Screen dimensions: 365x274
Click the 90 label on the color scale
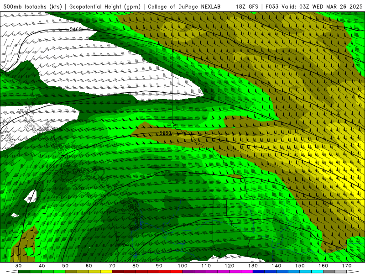point(159,266)
